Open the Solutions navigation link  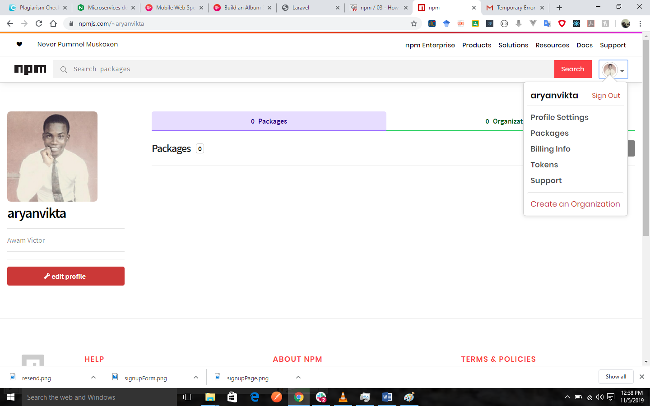point(513,45)
